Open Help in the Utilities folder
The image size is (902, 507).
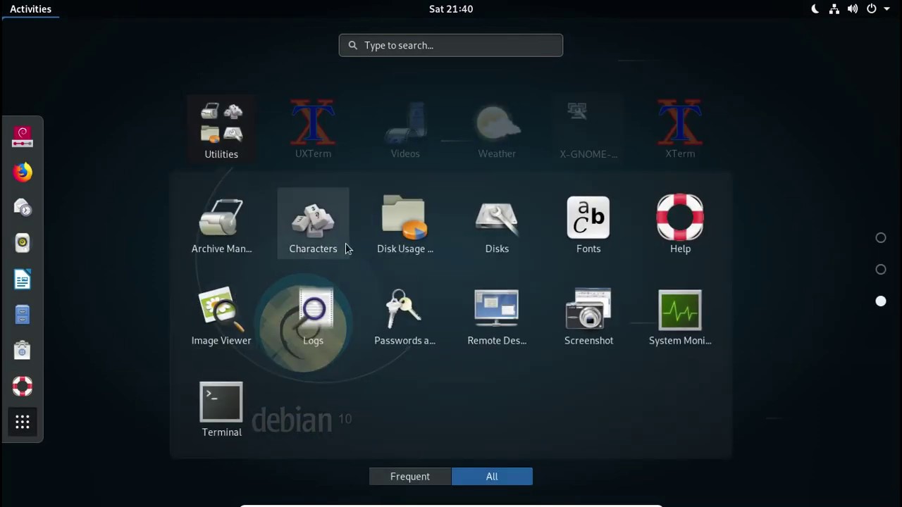[x=680, y=225]
